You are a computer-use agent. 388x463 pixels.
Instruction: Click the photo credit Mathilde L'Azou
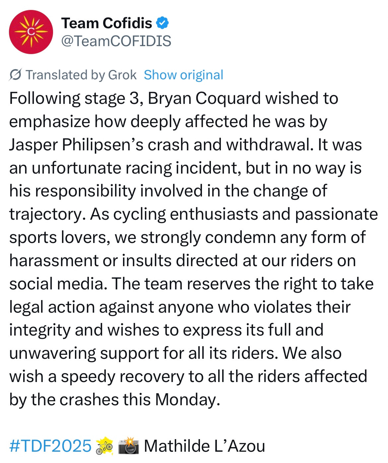tap(205, 446)
